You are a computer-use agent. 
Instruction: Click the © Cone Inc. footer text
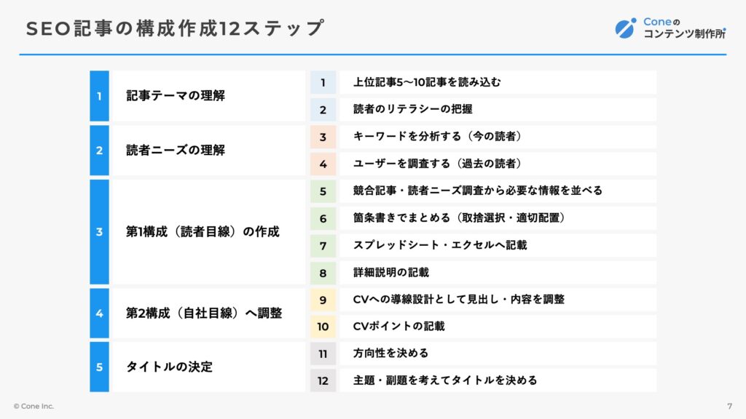click(x=34, y=406)
